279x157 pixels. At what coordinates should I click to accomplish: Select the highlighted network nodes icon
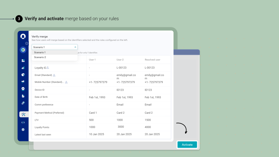[23, 115]
